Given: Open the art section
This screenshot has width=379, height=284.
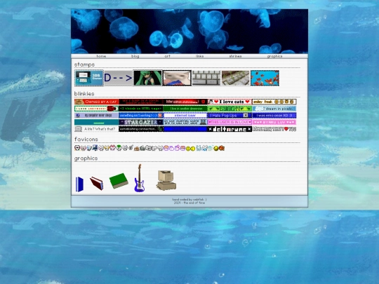Looking at the screenshot, I should coord(167,56).
